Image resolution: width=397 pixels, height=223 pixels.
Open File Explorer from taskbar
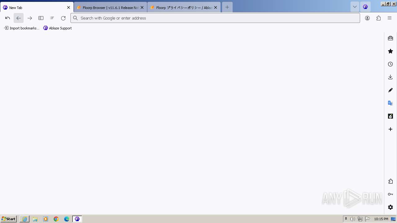tap(35, 219)
